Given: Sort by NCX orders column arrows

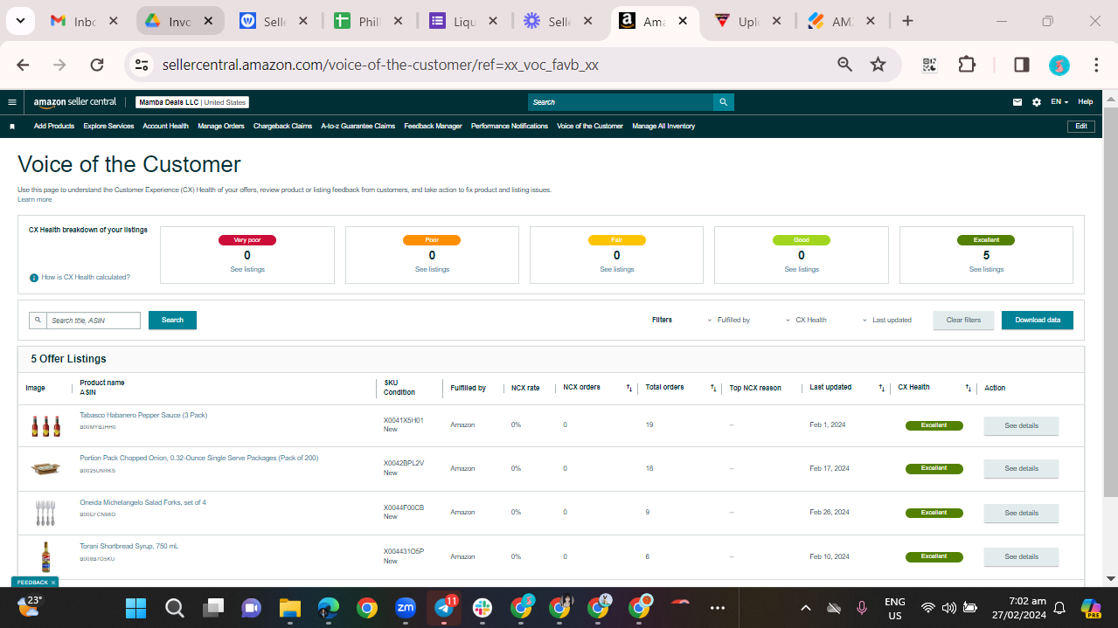Looking at the screenshot, I should point(629,388).
